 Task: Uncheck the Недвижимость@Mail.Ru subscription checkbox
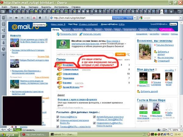click(94, 123)
